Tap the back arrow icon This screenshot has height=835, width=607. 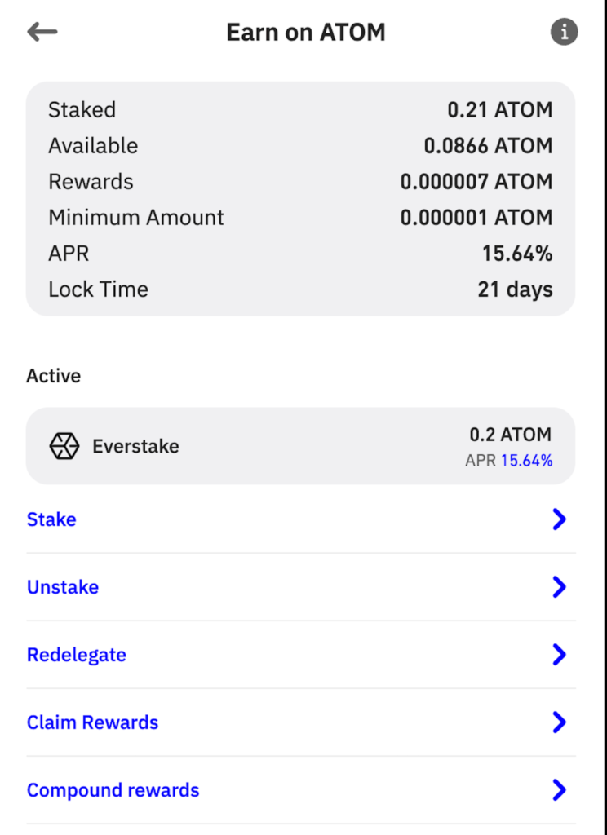coord(42,33)
